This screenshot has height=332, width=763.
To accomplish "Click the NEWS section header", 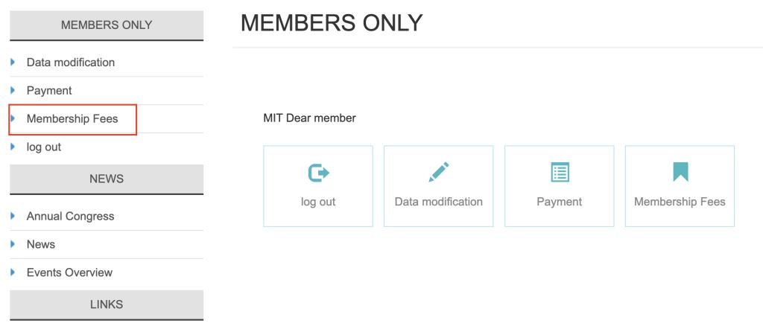I will click(x=107, y=179).
